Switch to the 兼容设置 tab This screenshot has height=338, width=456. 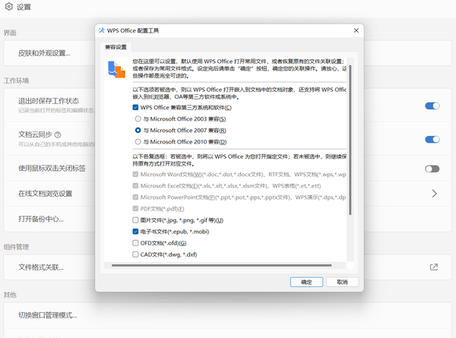[116, 47]
